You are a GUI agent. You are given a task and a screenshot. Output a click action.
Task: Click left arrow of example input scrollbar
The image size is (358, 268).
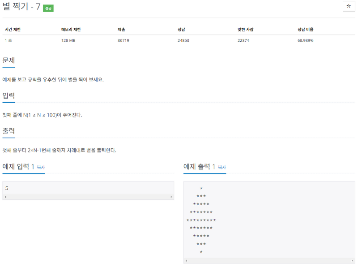tap(5, 197)
